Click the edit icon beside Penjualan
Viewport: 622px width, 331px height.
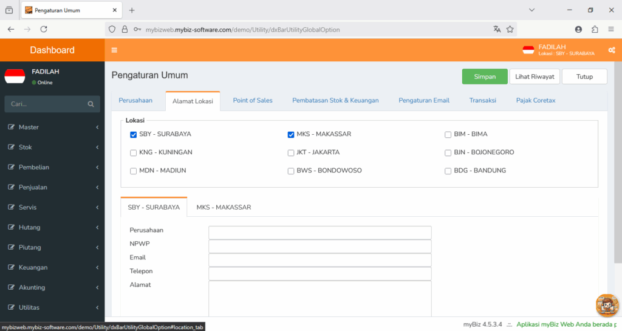11,187
